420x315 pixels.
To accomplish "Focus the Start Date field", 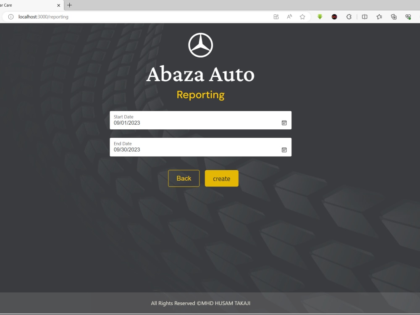I will [x=200, y=120].
